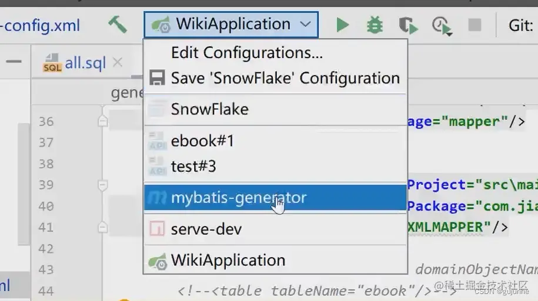
Task: Toggle the fold marker at line 39
Action: coord(102,185)
